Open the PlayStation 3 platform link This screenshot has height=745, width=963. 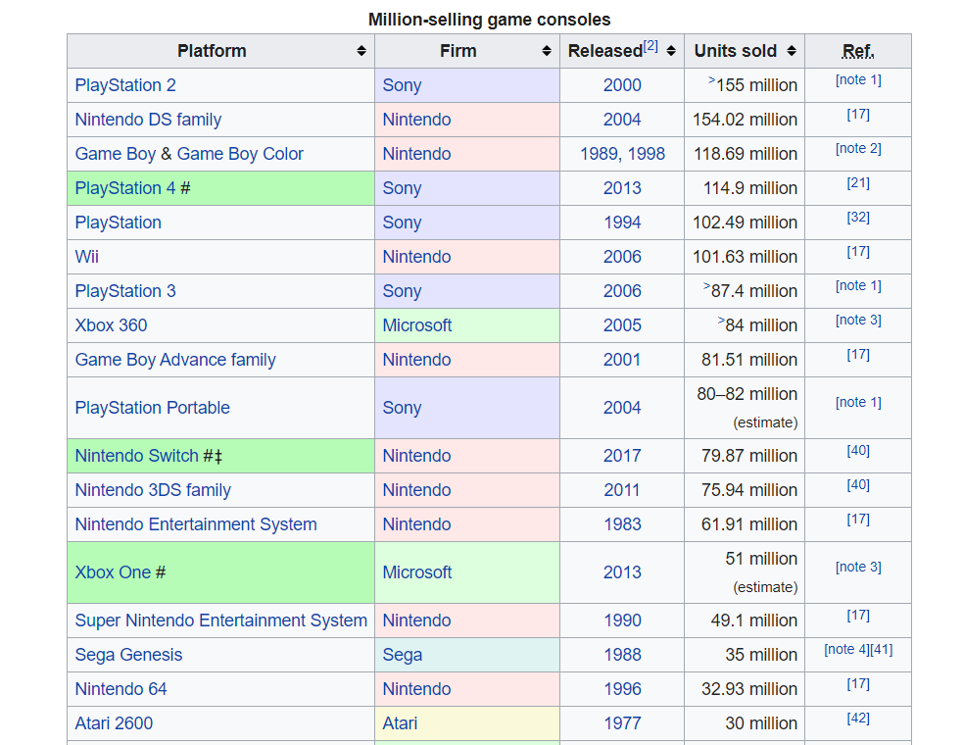[125, 291]
